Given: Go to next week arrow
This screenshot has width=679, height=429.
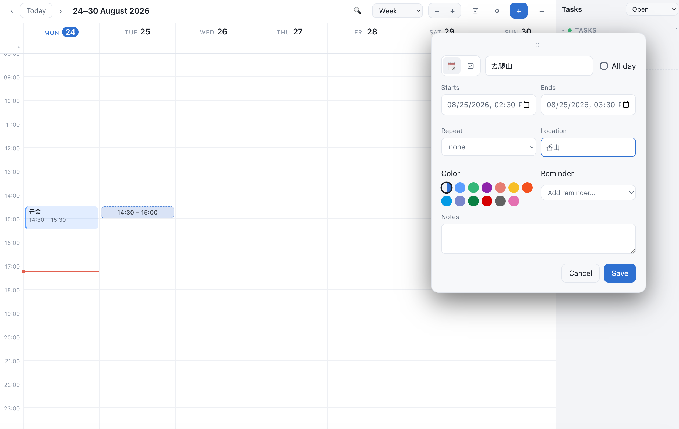Looking at the screenshot, I should [x=60, y=11].
